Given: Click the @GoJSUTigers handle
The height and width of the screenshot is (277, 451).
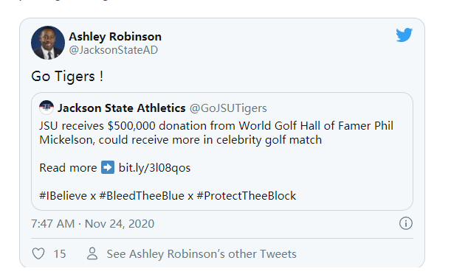Looking at the screenshot, I should click(x=228, y=108).
